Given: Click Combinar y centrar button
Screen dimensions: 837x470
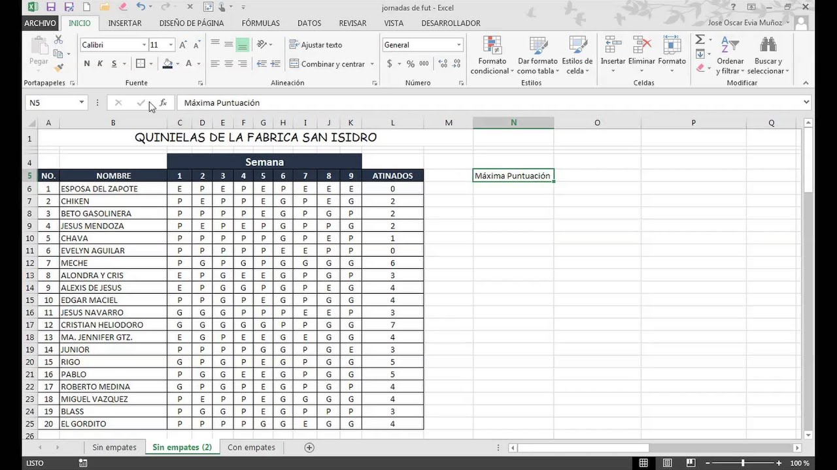Looking at the screenshot, I should point(327,64).
